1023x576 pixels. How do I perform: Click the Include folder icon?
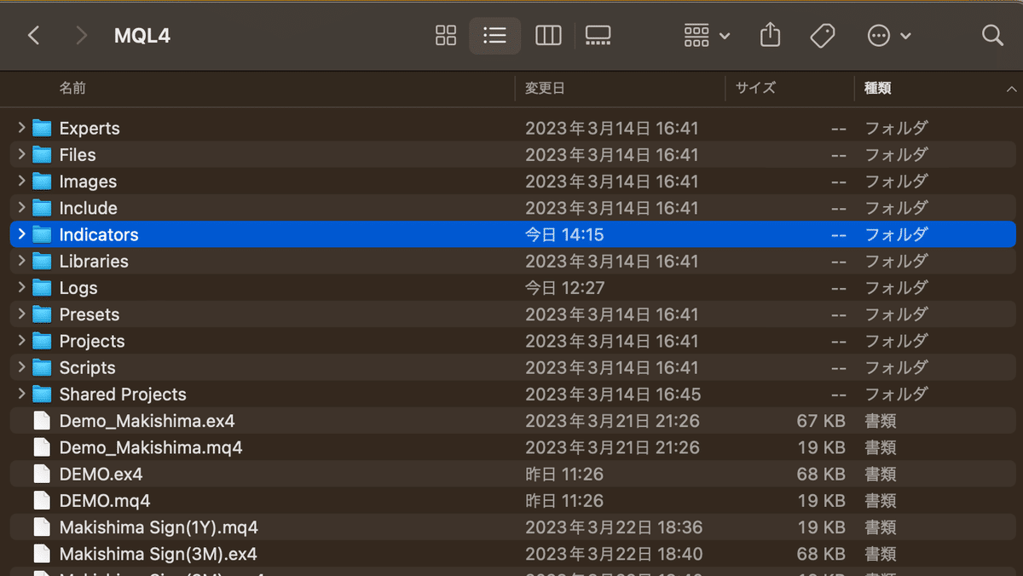tap(42, 207)
